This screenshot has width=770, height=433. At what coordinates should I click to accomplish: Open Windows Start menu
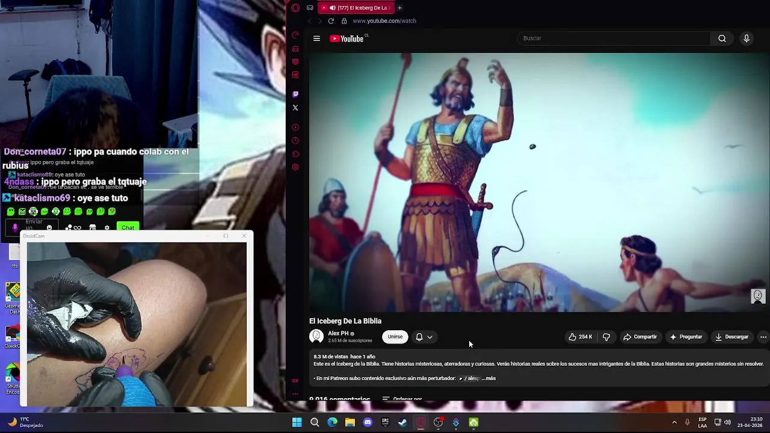coord(297,422)
